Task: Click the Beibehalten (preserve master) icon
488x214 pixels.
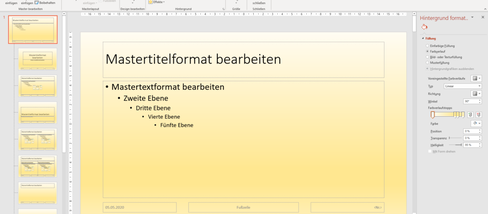Action: [36, 3]
